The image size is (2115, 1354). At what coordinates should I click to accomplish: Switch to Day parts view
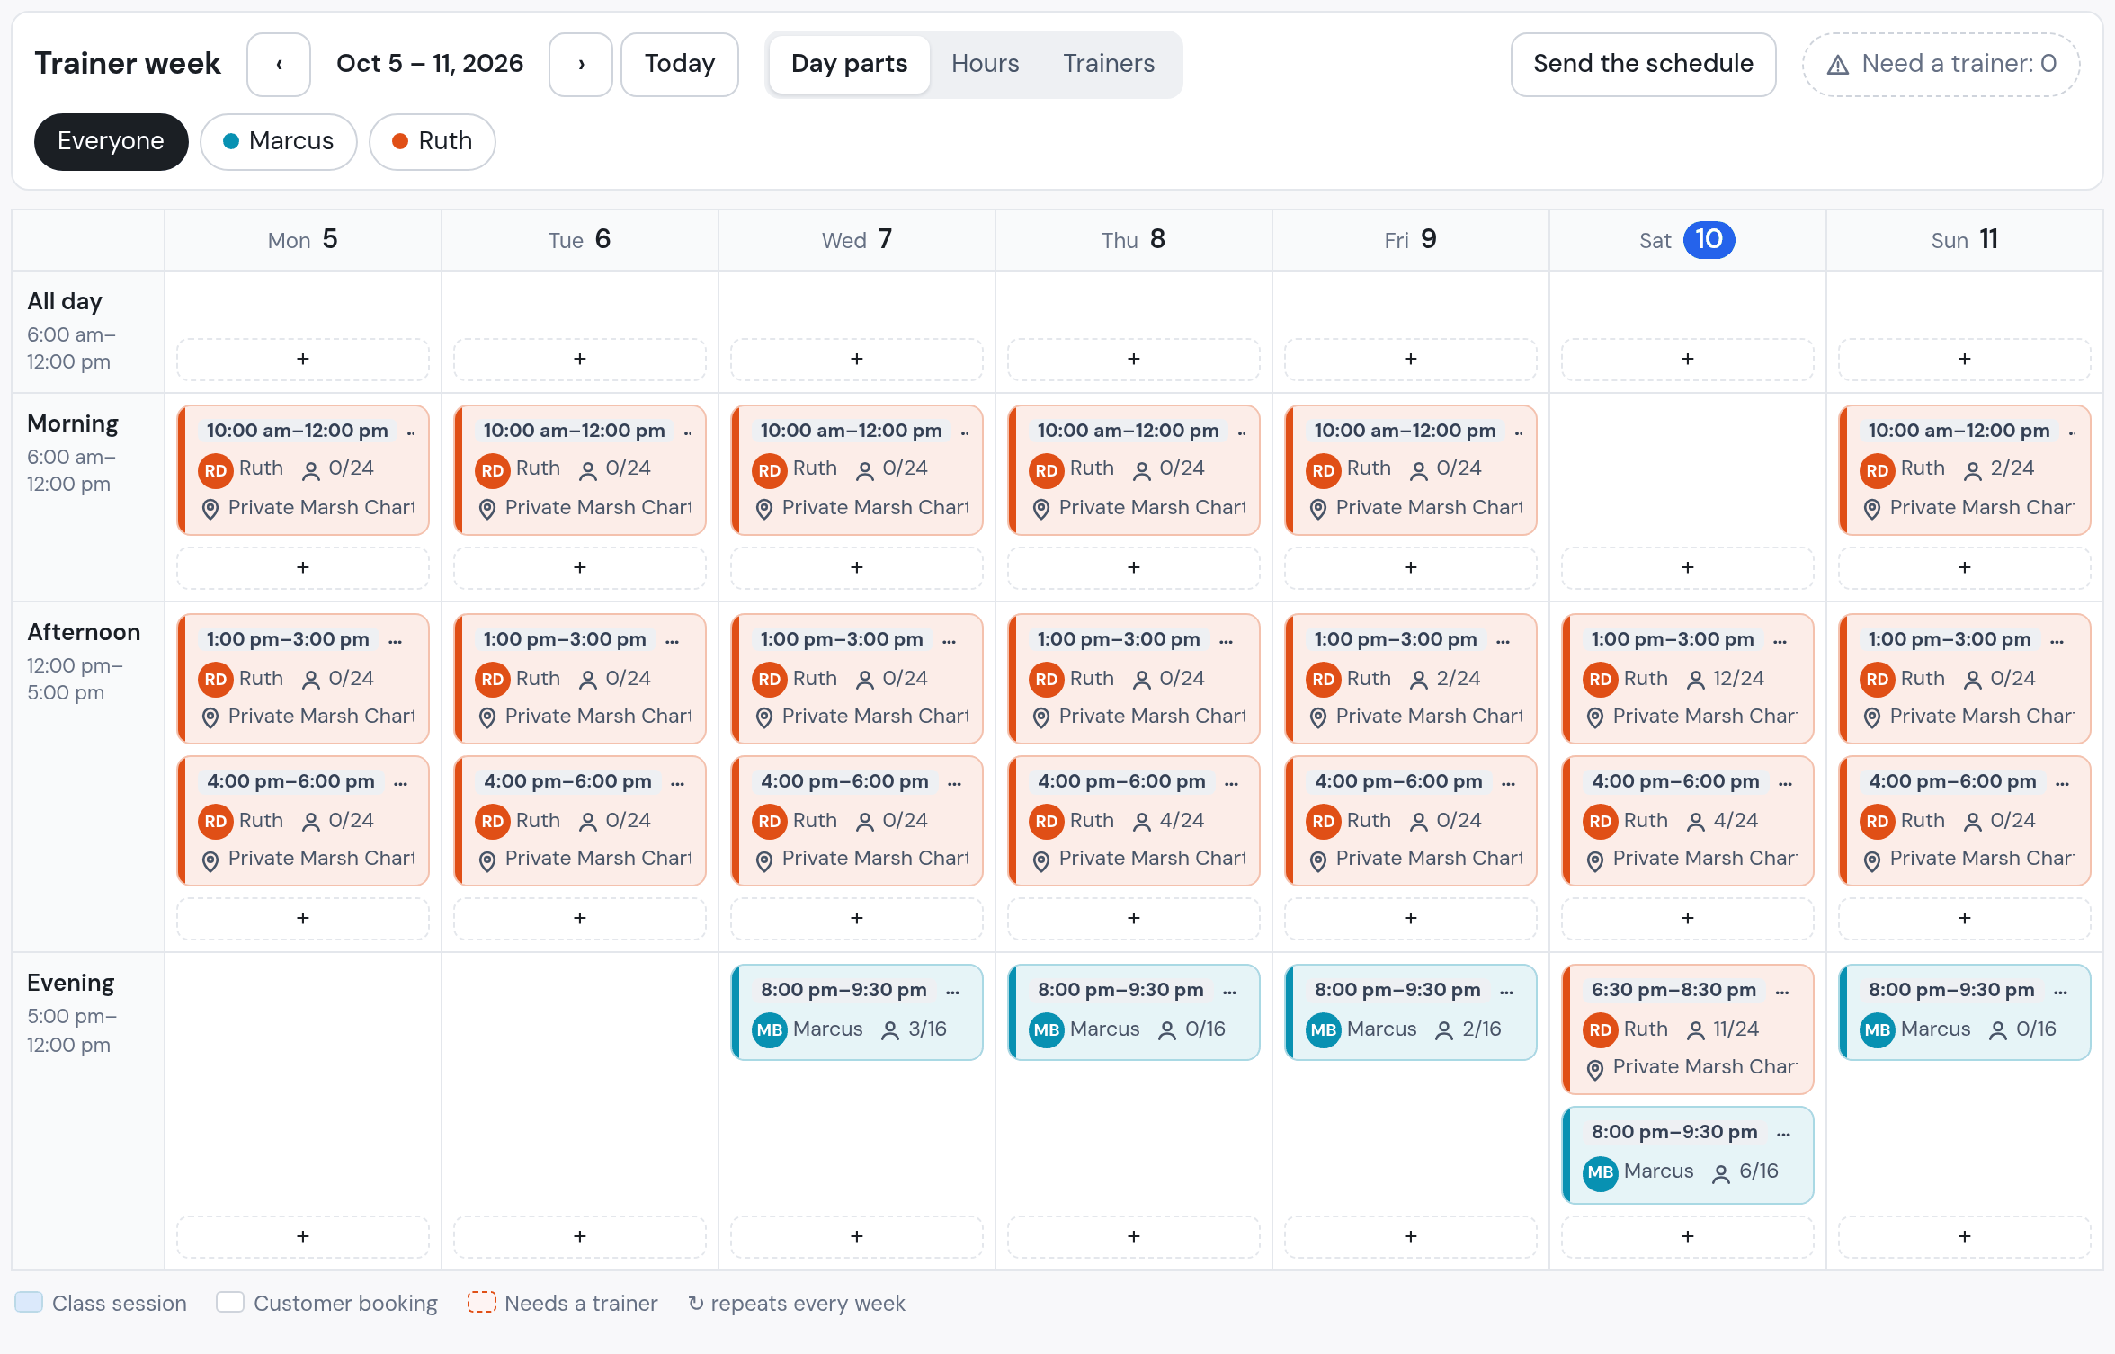point(850,64)
